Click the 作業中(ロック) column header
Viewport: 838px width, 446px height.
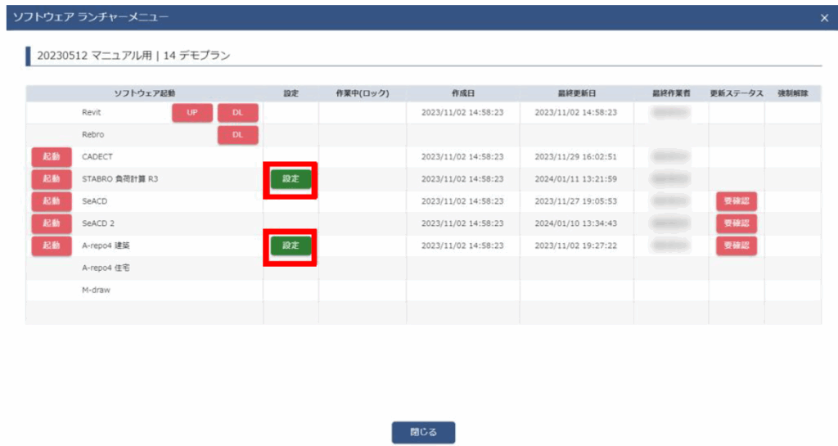click(362, 93)
